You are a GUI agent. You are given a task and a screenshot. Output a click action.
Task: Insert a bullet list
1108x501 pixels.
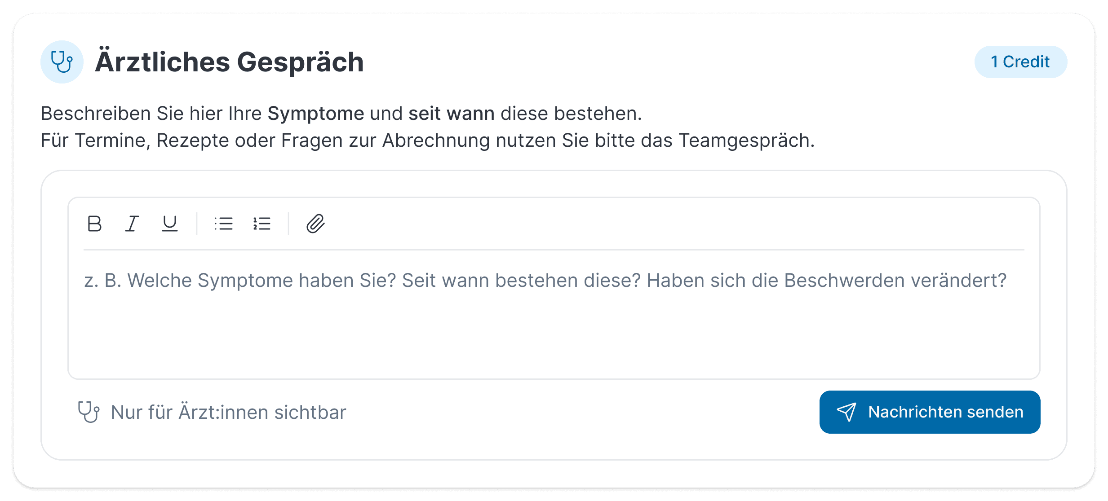pos(223,224)
